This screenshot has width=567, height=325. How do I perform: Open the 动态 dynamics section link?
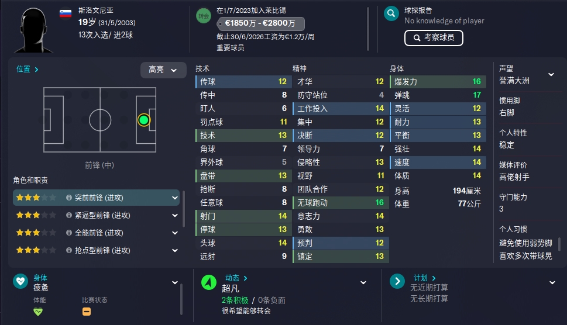click(x=236, y=278)
